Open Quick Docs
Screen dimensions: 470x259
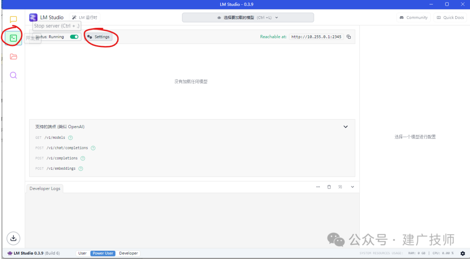[x=450, y=18]
